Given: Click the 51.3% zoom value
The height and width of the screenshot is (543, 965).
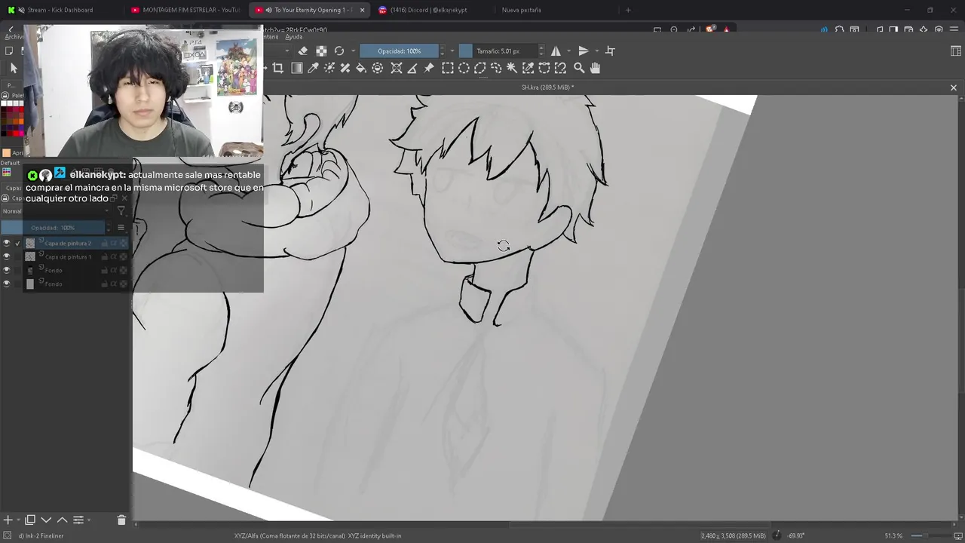Looking at the screenshot, I should 893,535.
